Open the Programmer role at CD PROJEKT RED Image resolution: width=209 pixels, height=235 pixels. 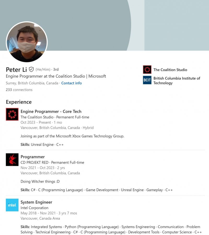click(x=33, y=157)
